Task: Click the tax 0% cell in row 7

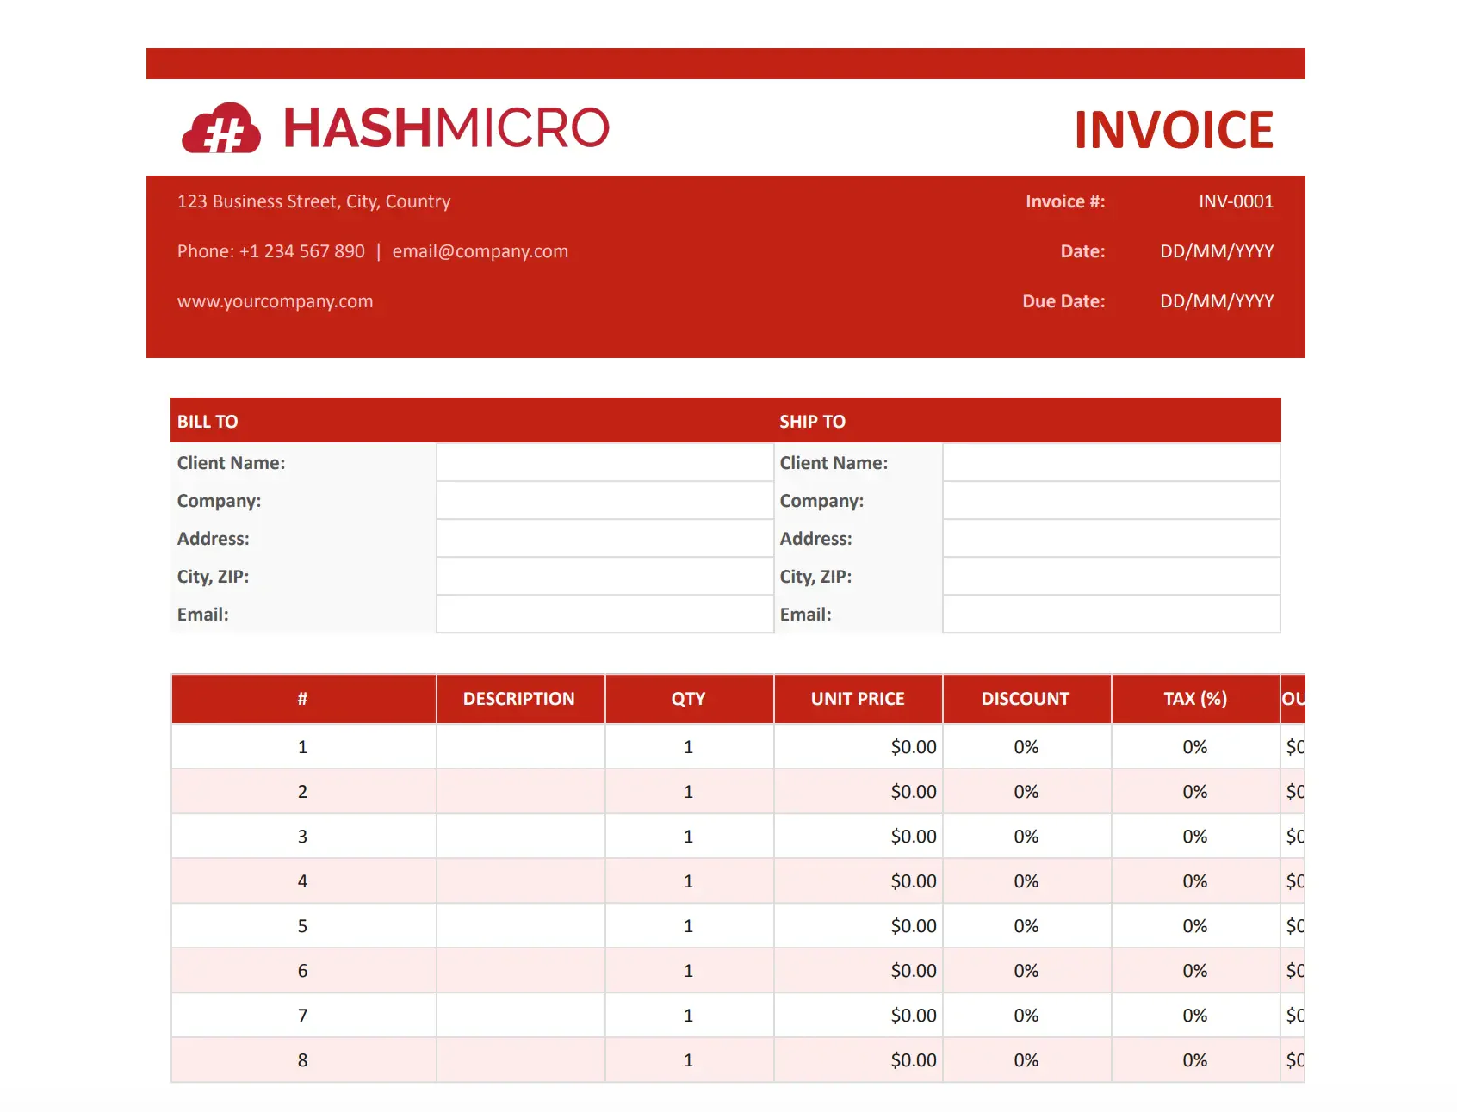Action: click(1195, 1016)
